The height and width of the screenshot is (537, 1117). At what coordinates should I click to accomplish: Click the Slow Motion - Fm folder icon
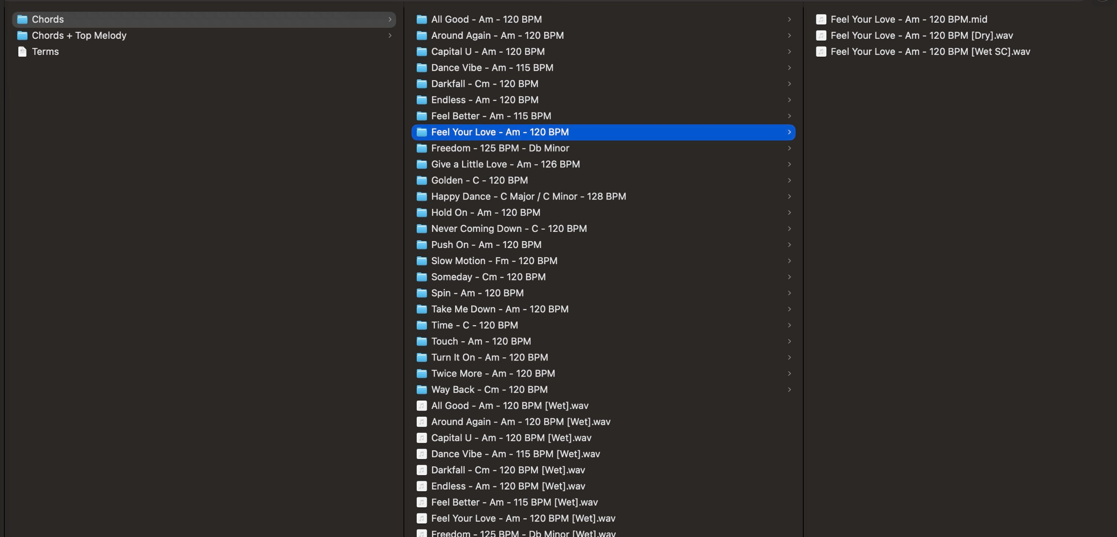(421, 261)
